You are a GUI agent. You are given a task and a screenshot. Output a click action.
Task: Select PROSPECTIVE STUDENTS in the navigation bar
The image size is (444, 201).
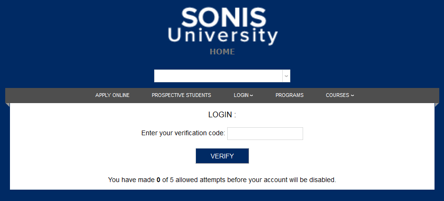tap(181, 96)
